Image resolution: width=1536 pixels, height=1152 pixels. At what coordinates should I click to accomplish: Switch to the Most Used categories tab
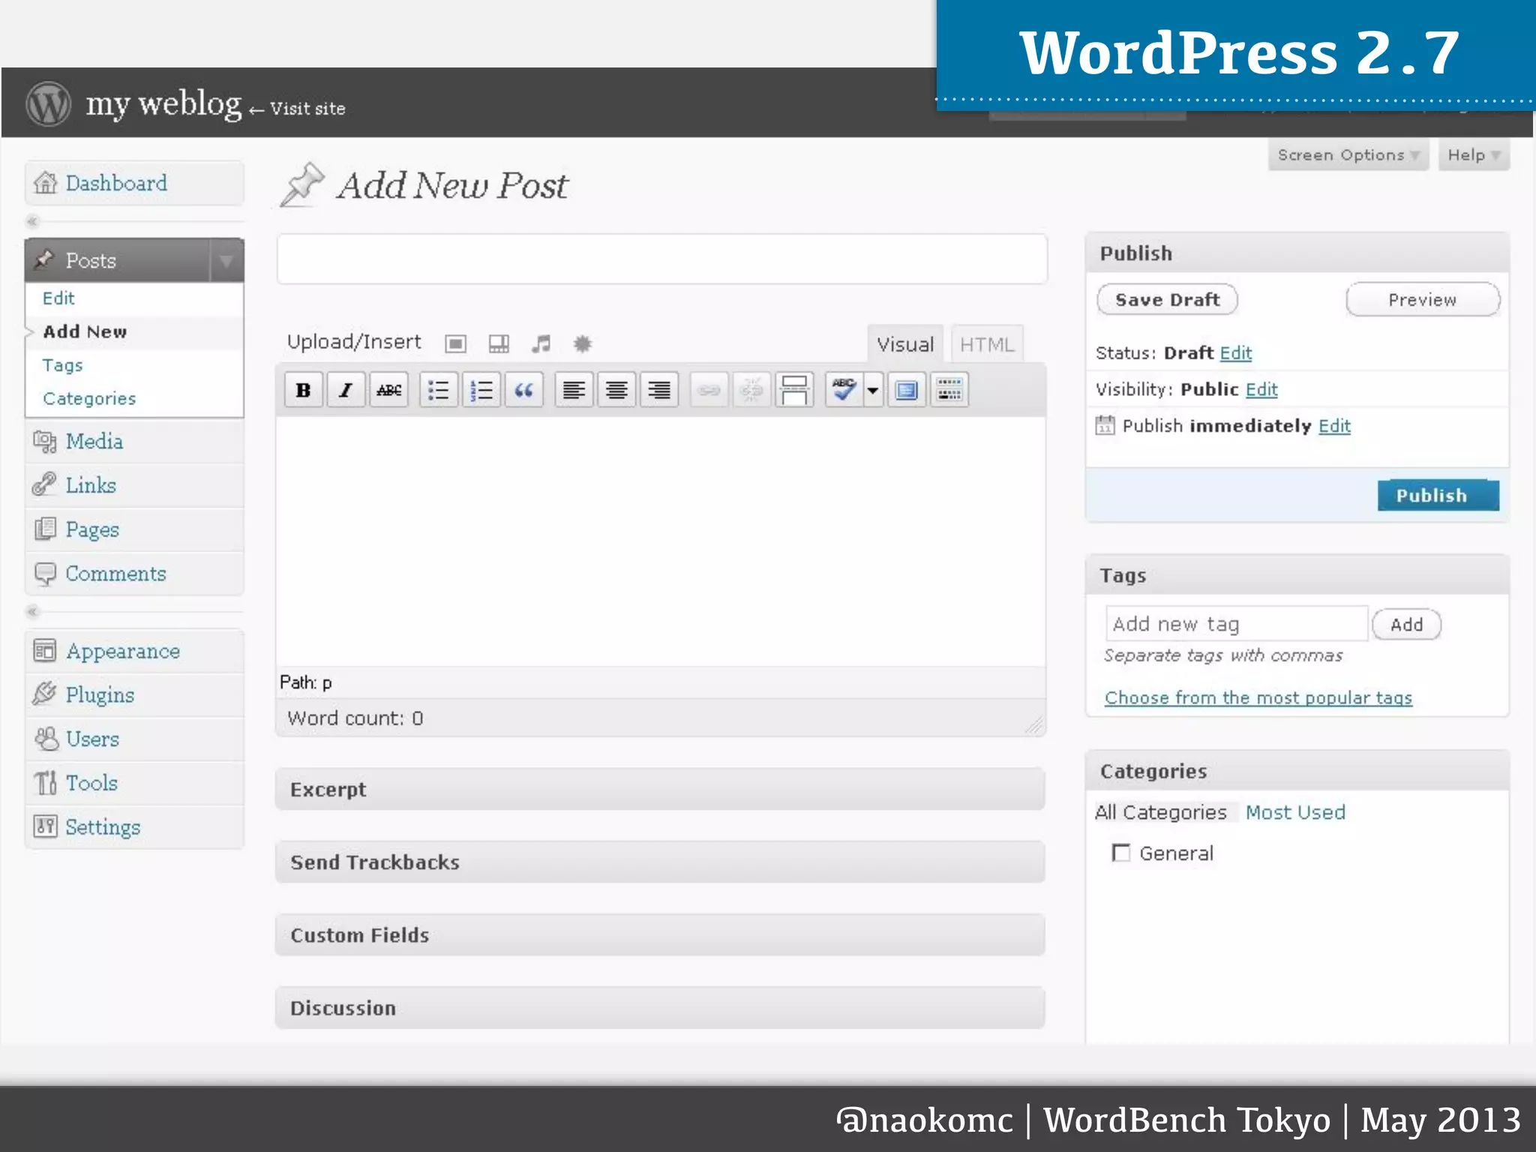1295,812
